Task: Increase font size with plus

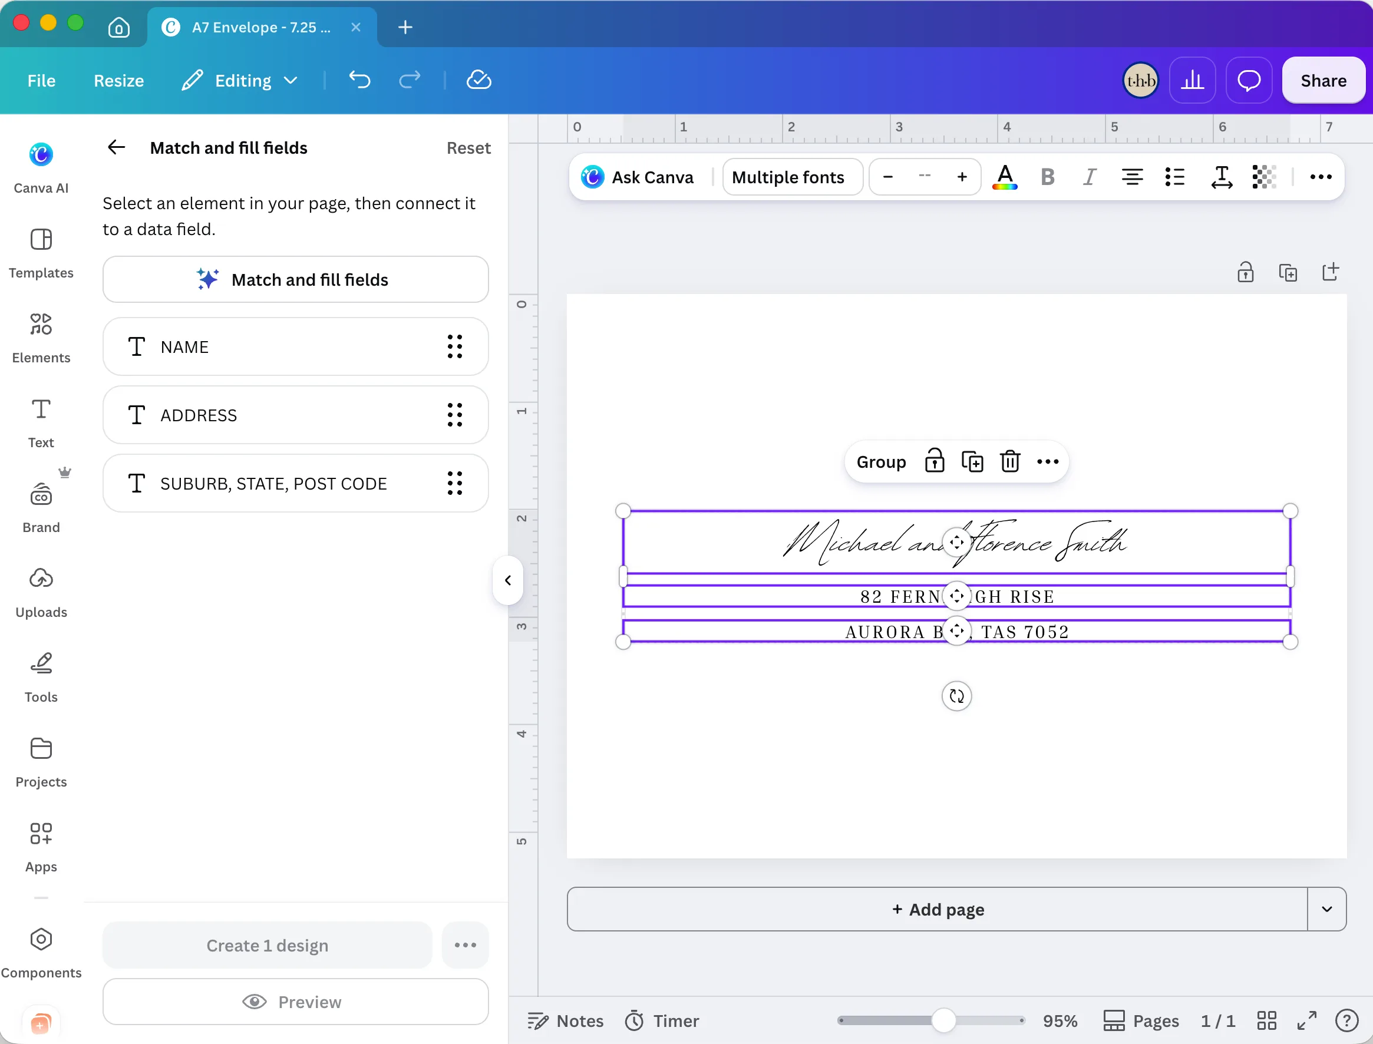Action: tap(962, 177)
